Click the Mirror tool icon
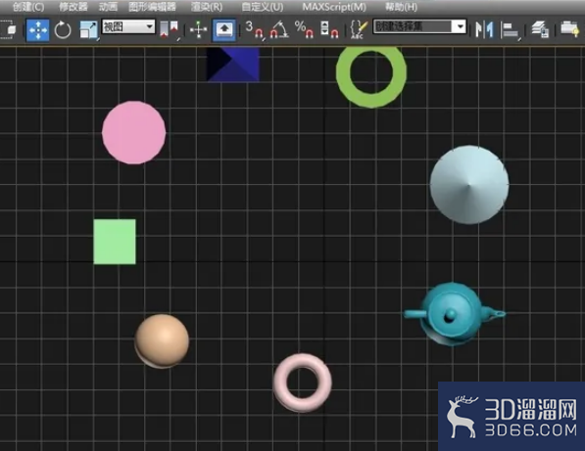The image size is (585, 451). 484,29
